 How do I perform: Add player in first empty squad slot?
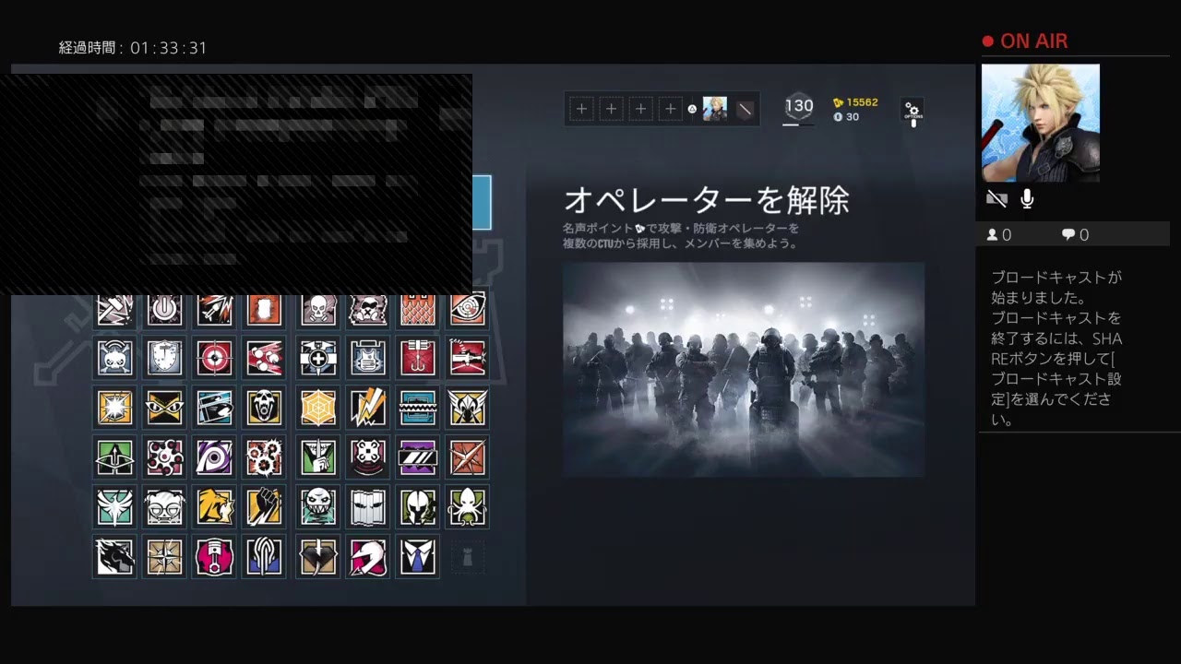tap(581, 109)
